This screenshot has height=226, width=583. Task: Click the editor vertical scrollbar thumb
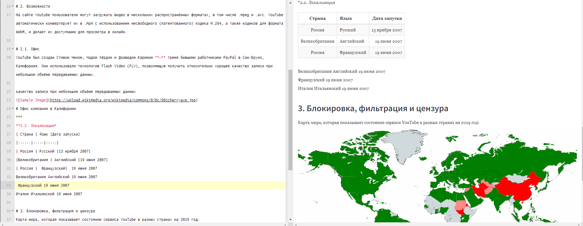290,119
